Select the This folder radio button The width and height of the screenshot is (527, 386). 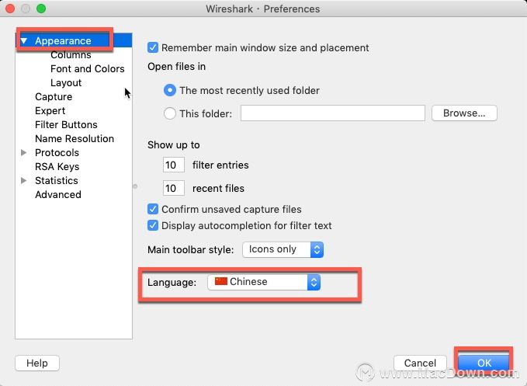click(x=170, y=113)
